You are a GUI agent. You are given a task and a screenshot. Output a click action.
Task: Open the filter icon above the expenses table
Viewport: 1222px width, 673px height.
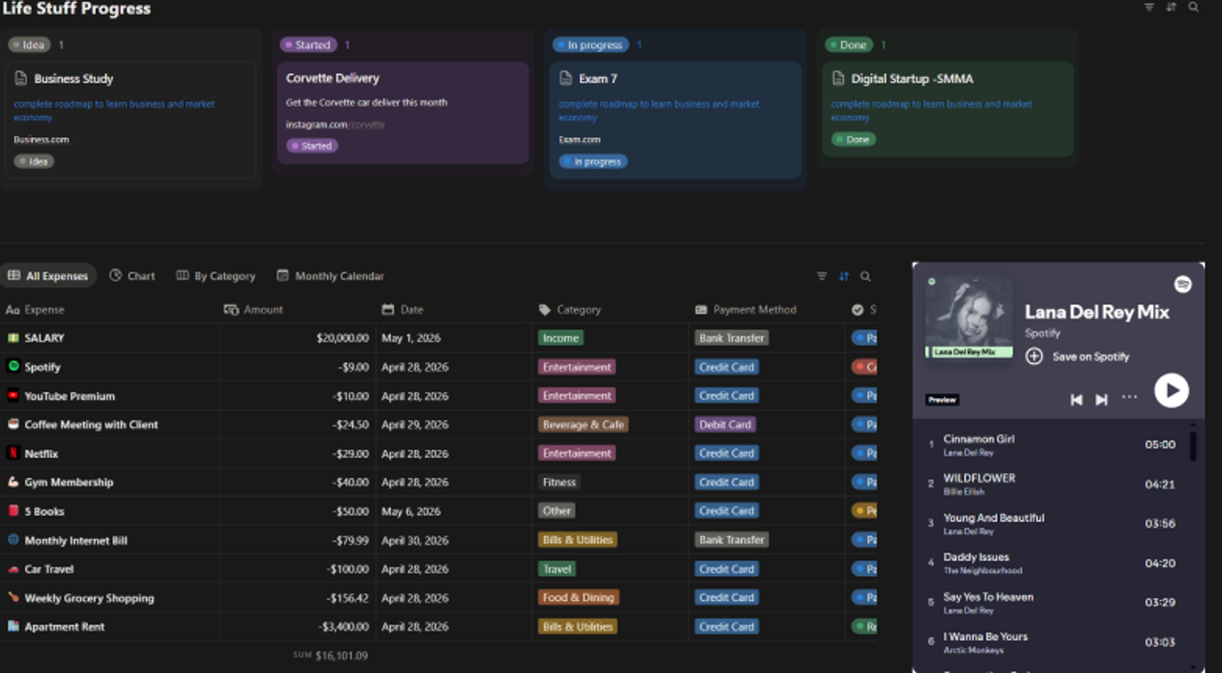822,276
